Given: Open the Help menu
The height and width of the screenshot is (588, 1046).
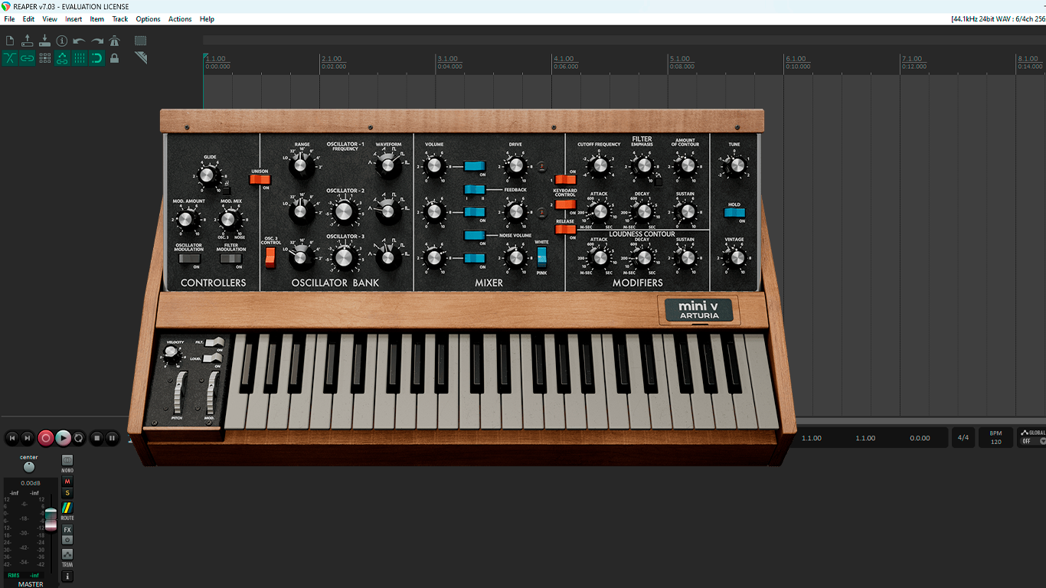Looking at the screenshot, I should (x=207, y=19).
